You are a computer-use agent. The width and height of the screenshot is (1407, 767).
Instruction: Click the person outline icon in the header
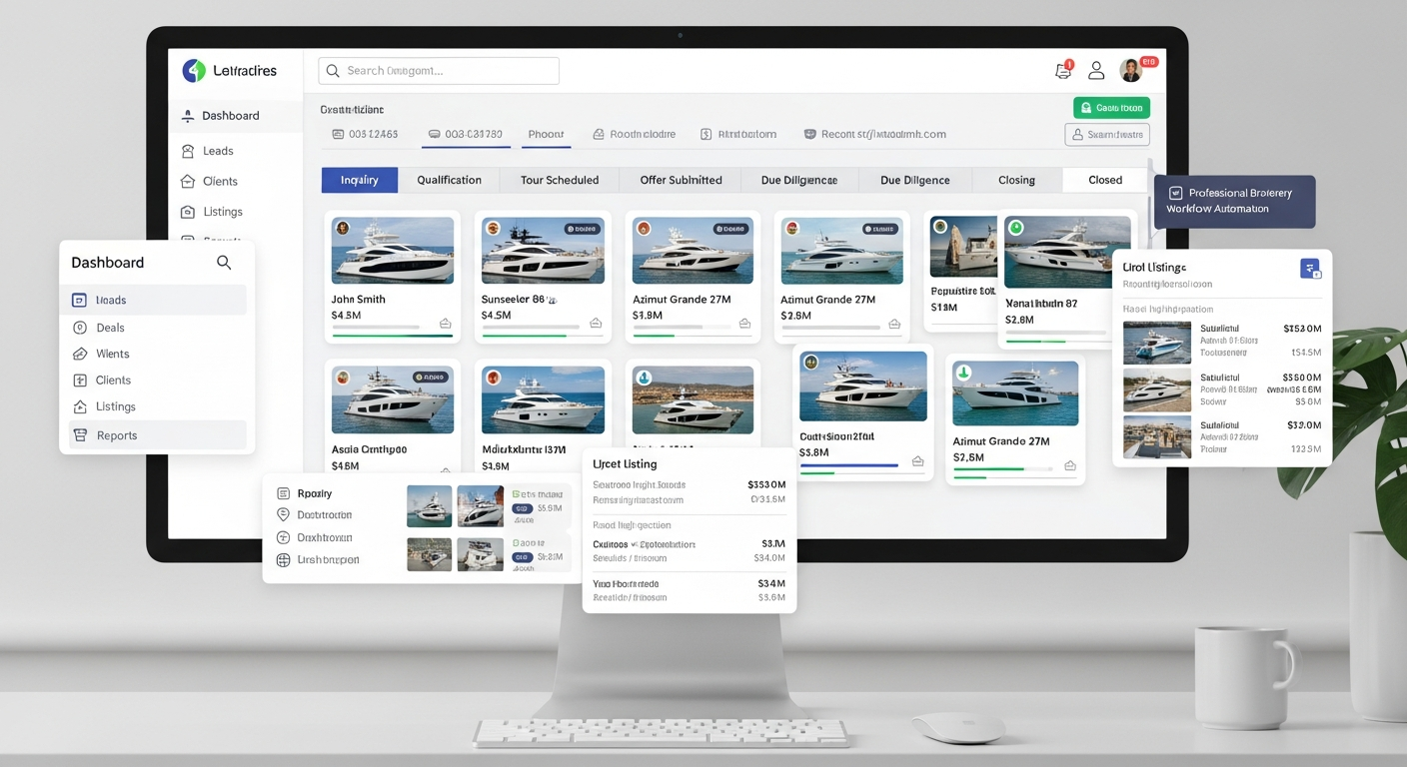(x=1096, y=71)
